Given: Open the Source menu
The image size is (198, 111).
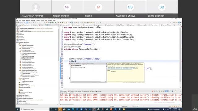Looking at the screenshot, I should click(24, 21).
